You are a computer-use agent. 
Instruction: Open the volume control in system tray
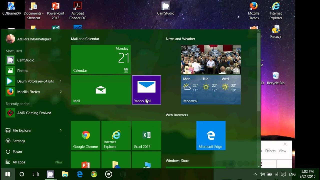[262, 174]
